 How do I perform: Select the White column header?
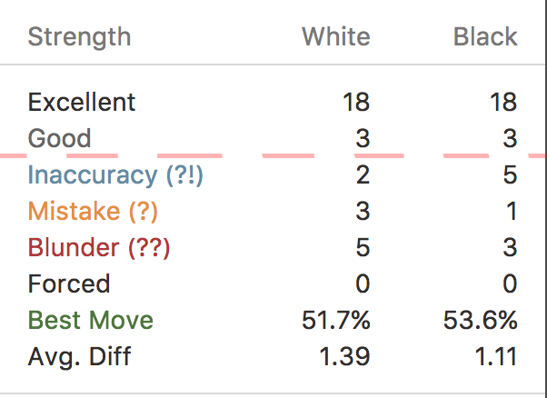click(335, 37)
